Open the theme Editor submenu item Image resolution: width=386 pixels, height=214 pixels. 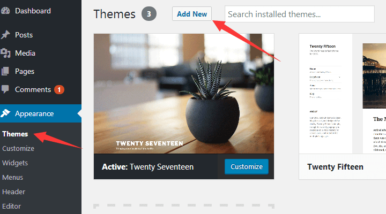[x=11, y=206]
